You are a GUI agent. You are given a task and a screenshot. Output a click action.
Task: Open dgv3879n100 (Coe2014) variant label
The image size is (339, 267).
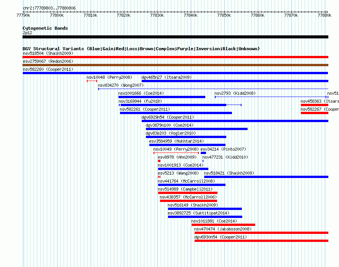[169, 125]
